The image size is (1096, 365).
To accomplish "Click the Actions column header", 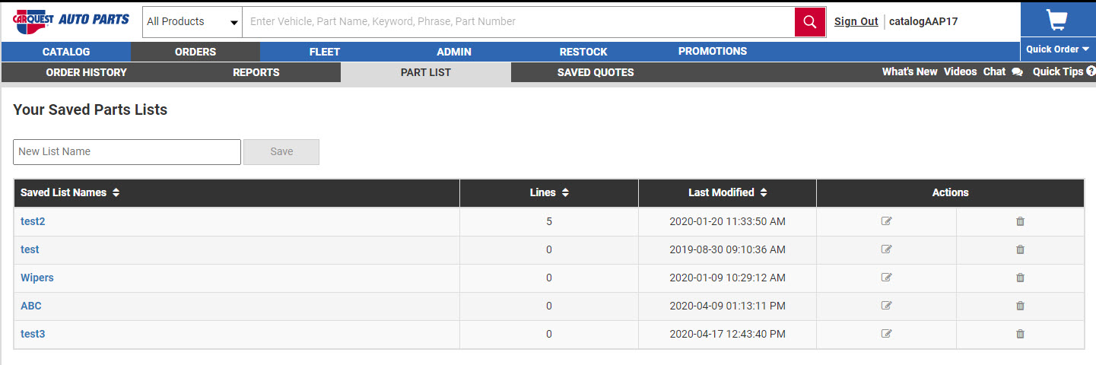I will [951, 193].
